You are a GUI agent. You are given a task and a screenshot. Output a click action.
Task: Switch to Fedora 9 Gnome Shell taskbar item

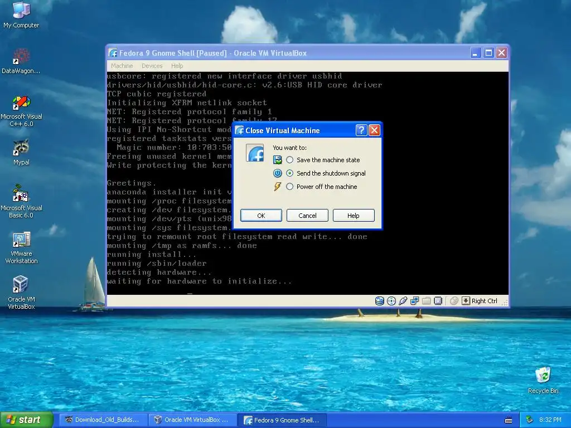[282, 420]
